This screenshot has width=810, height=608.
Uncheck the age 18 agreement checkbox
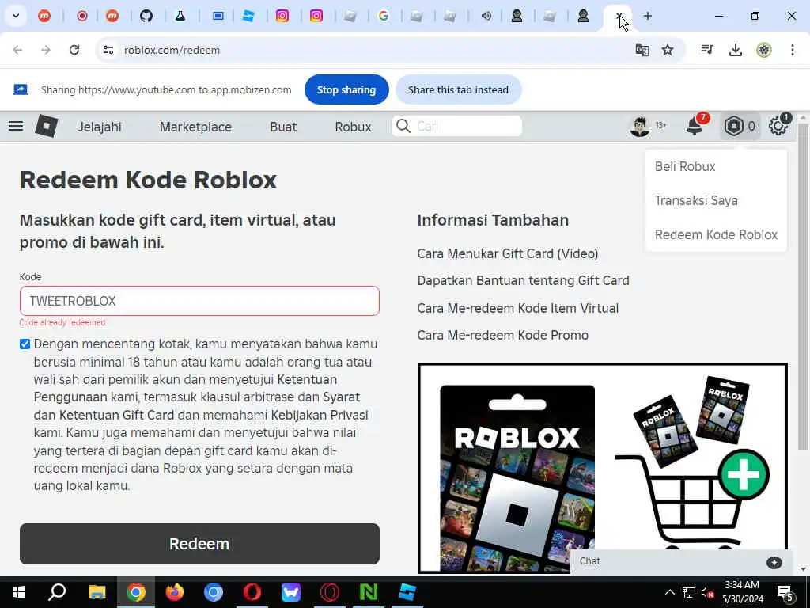click(25, 344)
